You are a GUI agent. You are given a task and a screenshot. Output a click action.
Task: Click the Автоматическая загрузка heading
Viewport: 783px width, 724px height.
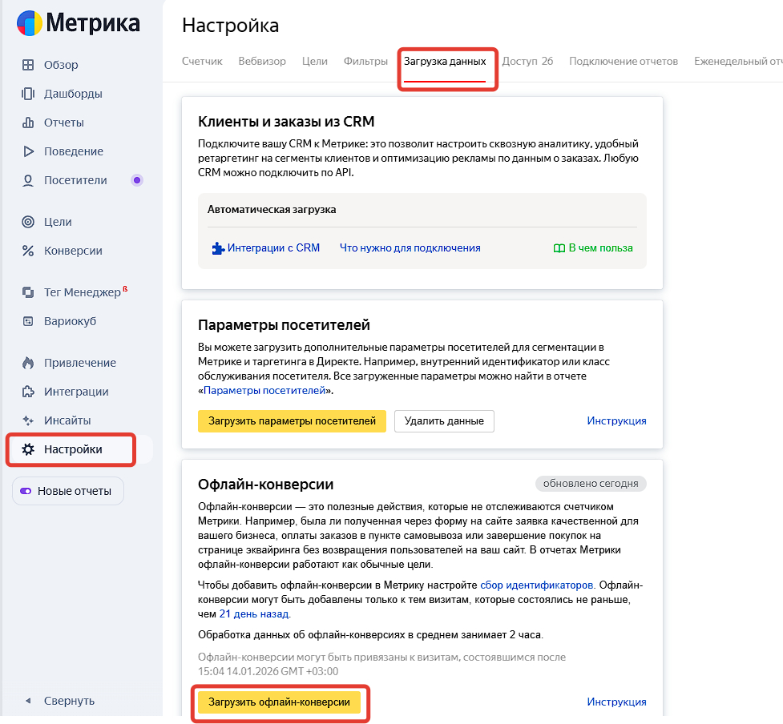(x=272, y=210)
